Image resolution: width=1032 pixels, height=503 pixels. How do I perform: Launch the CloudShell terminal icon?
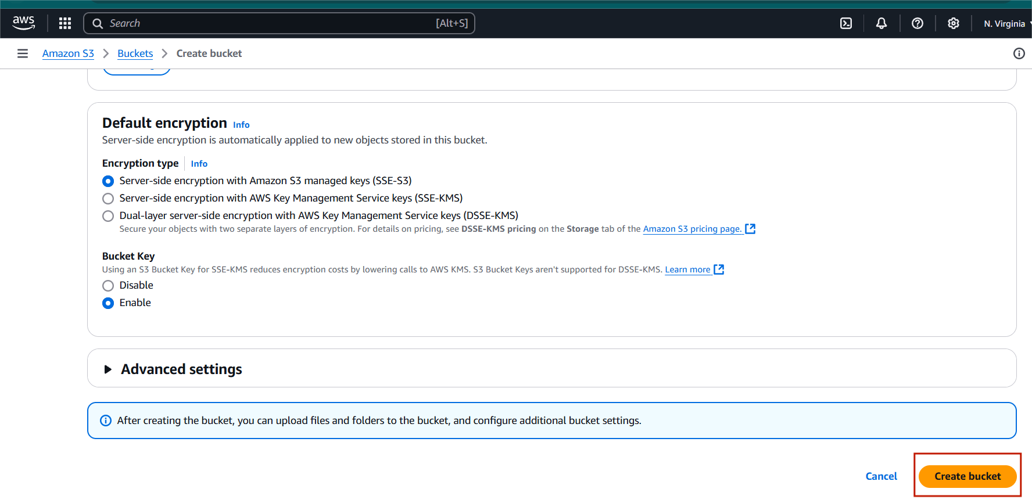pos(846,23)
